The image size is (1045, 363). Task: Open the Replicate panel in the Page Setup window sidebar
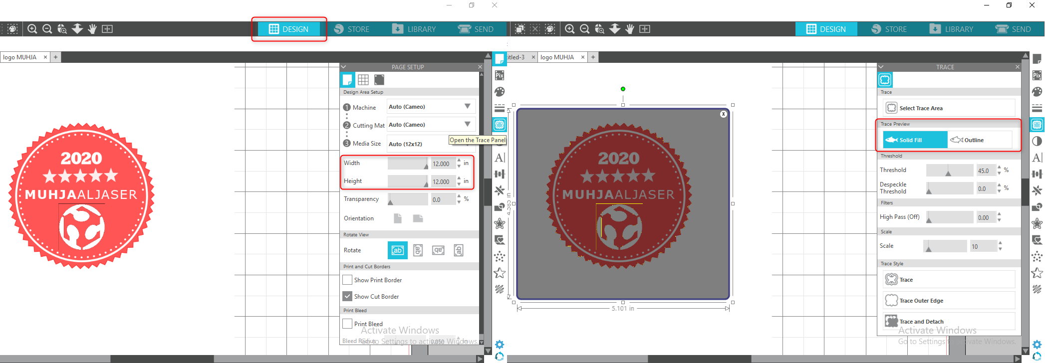pyautogui.click(x=500, y=190)
